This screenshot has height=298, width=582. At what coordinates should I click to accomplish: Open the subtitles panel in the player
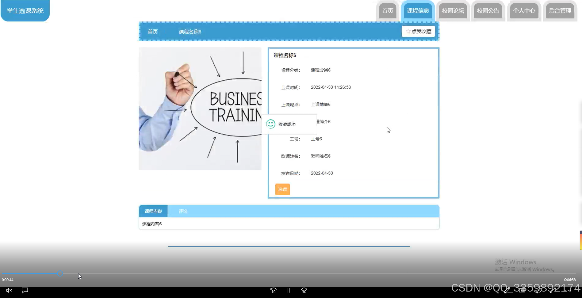25,290
